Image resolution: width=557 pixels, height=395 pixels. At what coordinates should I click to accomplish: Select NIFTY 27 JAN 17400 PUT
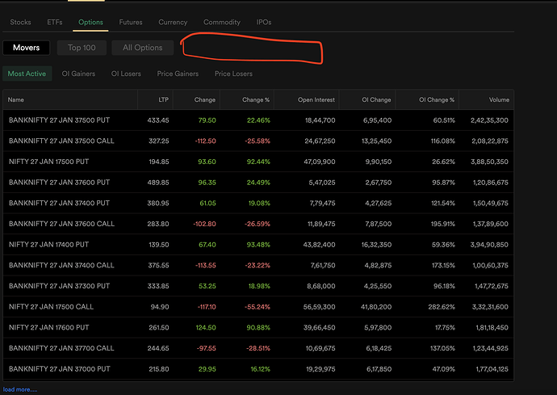[x=258, y=245]
